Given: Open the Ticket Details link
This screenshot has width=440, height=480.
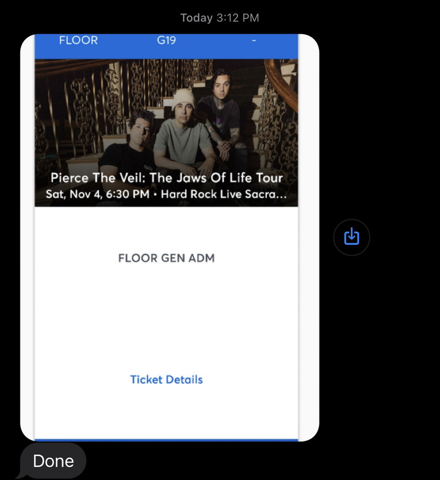Looking at the screenshot, I should pyautogui.click(x=166, y=380).
